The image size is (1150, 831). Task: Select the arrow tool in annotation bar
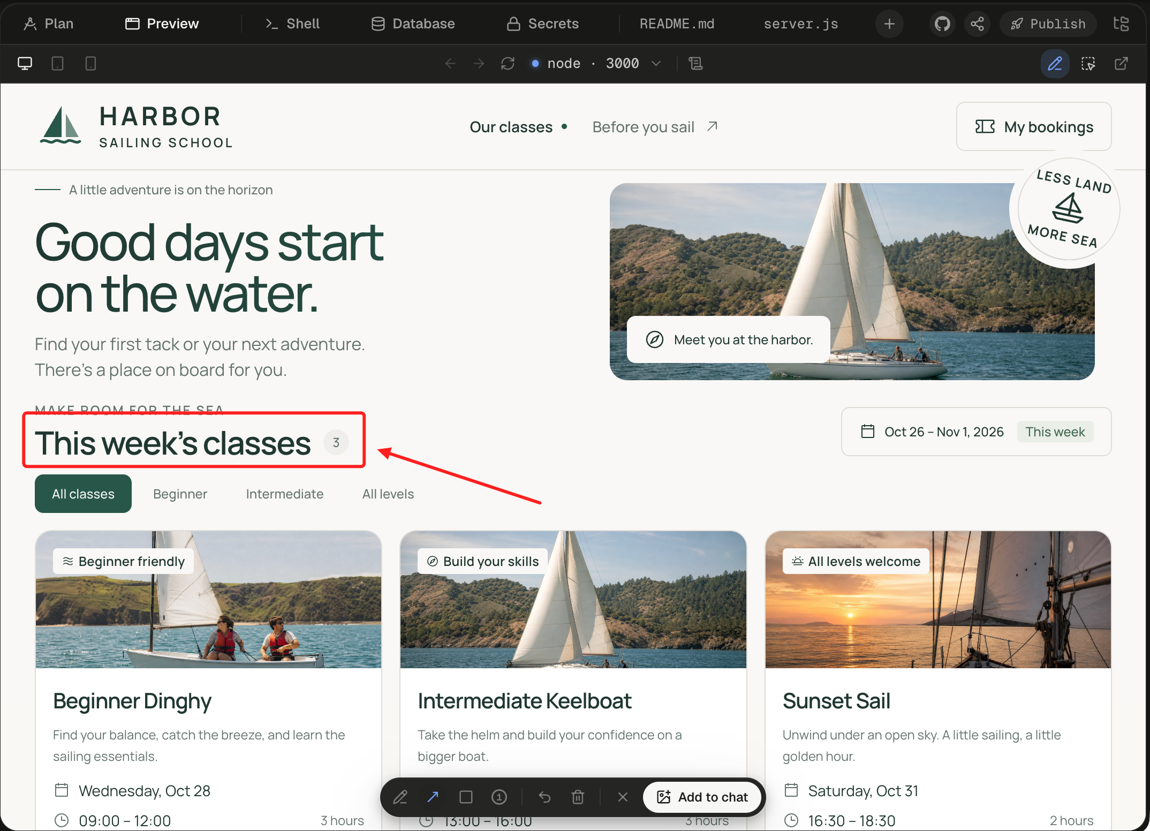coord(433,797)
